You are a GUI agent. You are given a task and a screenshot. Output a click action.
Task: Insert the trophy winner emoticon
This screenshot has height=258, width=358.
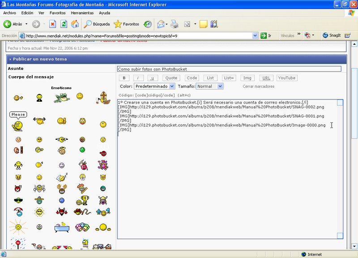click(82, 200)
